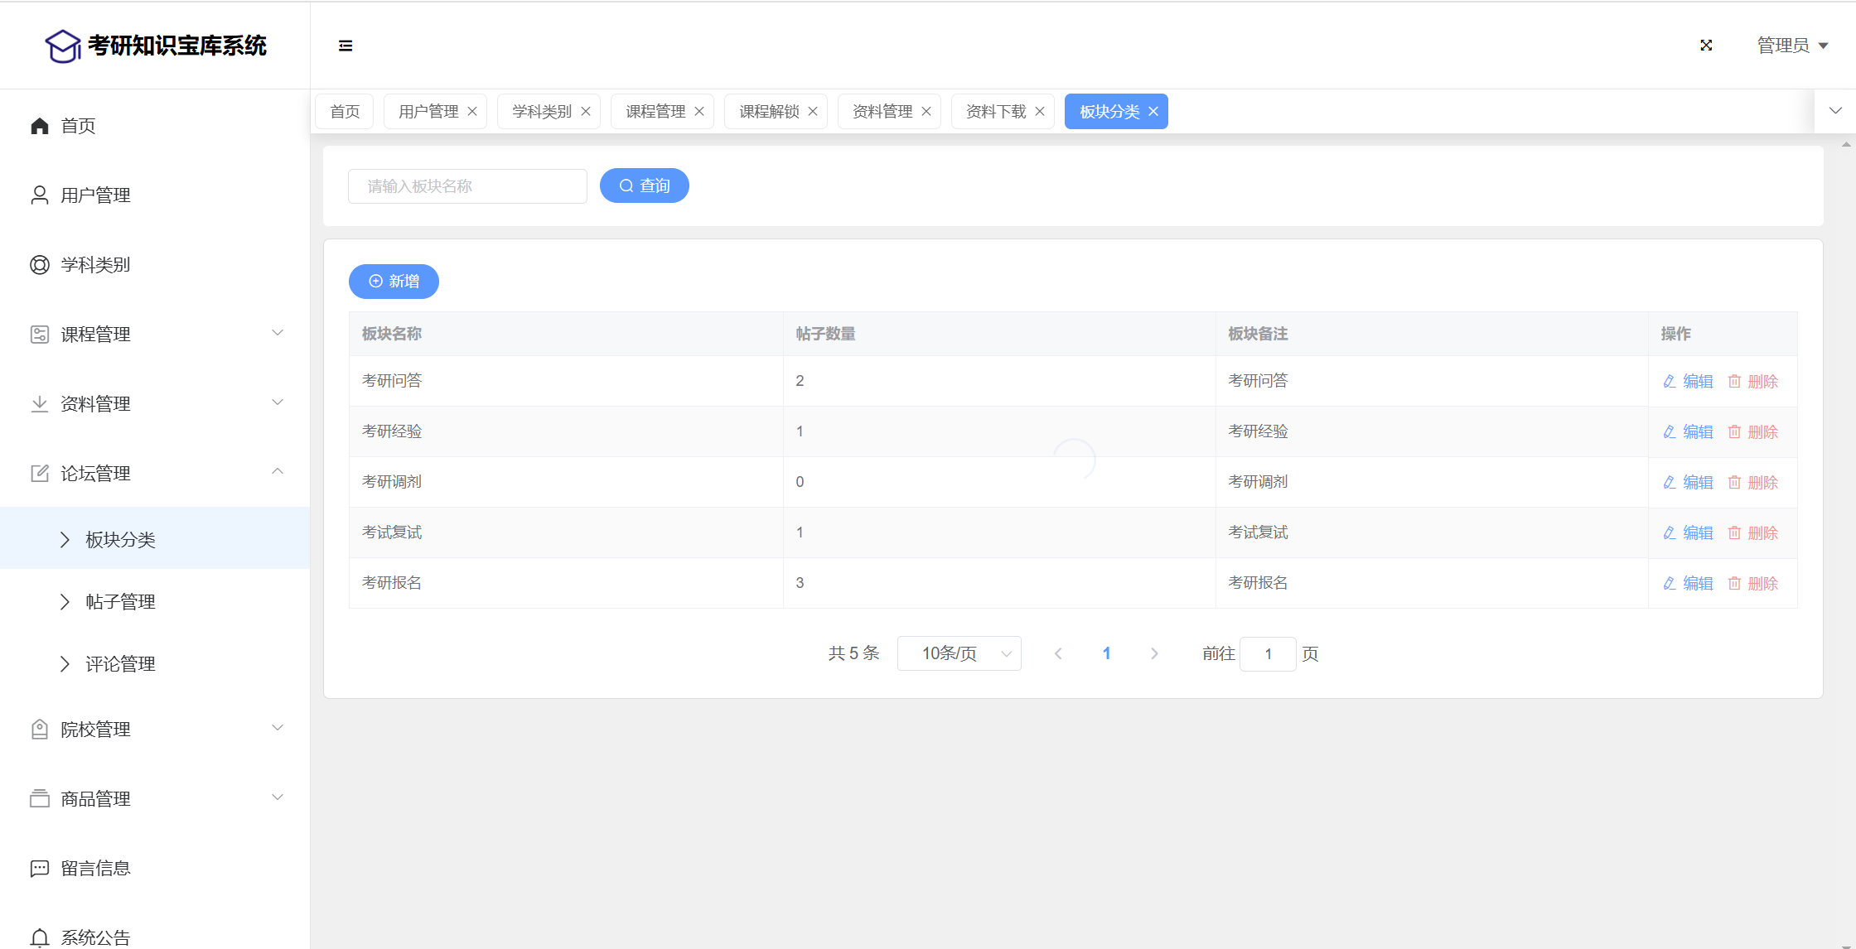Expand the 课程管理 sidebar menu
This screenshot has width=1856, height=949.
pos(278,333)
